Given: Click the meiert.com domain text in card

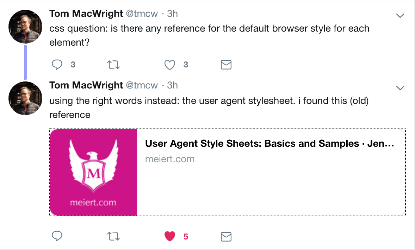Looking at the screenshot, I should [170, 159].
